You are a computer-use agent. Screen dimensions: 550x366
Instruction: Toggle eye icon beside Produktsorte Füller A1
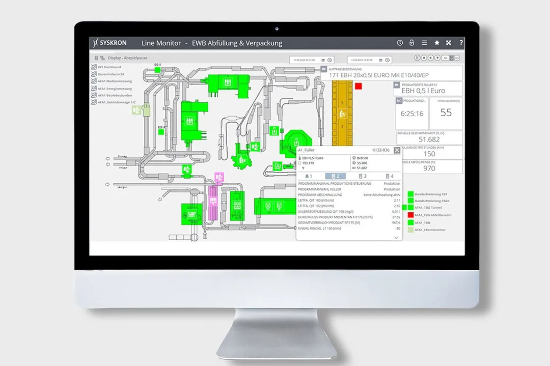click(398, 84)
